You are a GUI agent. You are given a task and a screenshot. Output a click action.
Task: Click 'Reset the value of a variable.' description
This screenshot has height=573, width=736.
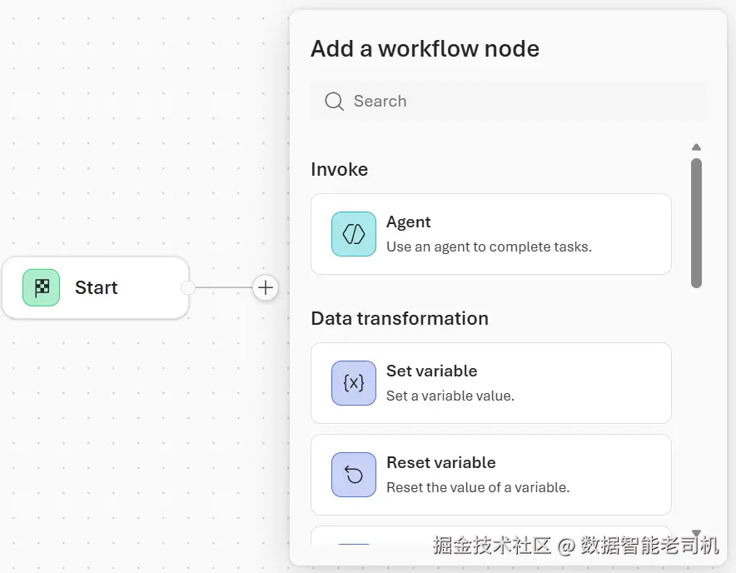click(x=478, y=487)
